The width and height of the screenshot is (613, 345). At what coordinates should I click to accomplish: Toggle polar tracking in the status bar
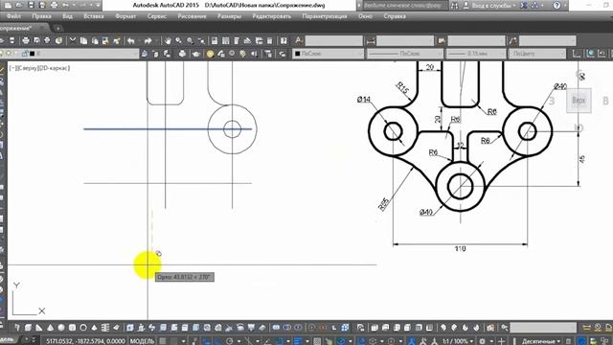230,341
